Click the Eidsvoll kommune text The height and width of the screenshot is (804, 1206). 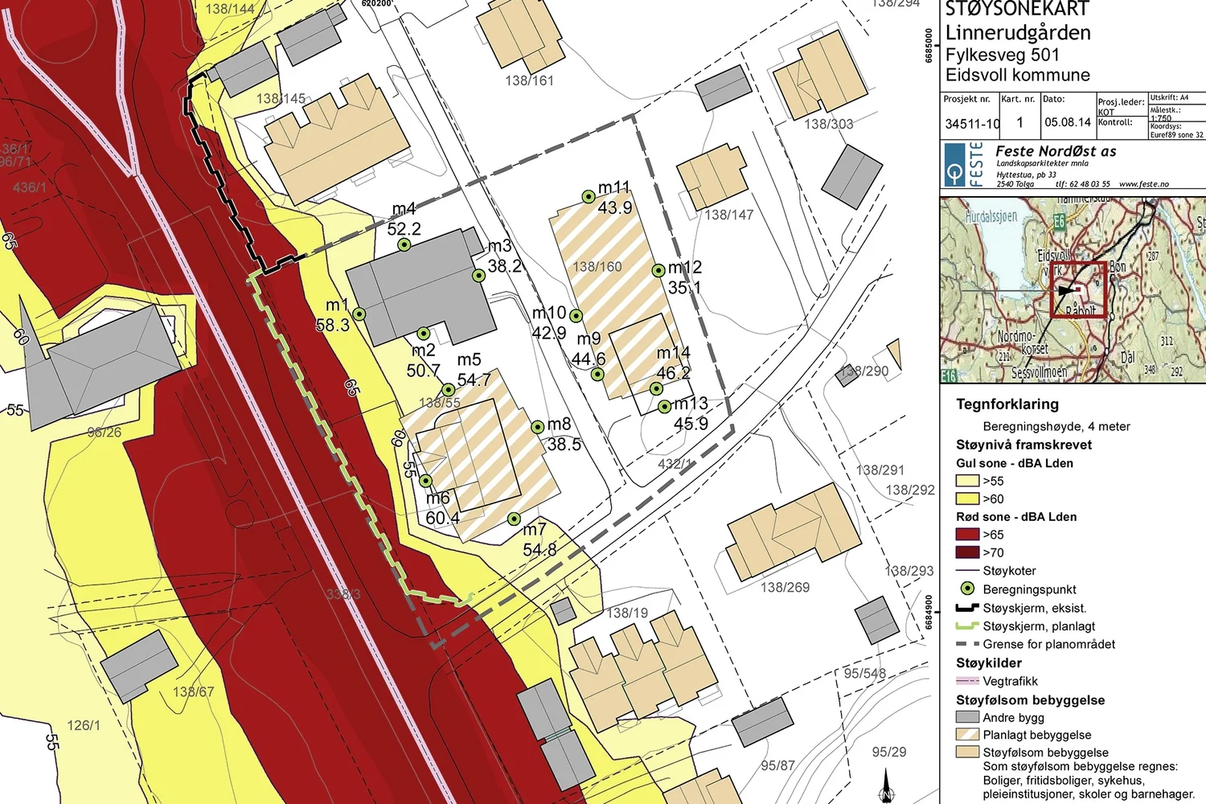pos(1018,75)
